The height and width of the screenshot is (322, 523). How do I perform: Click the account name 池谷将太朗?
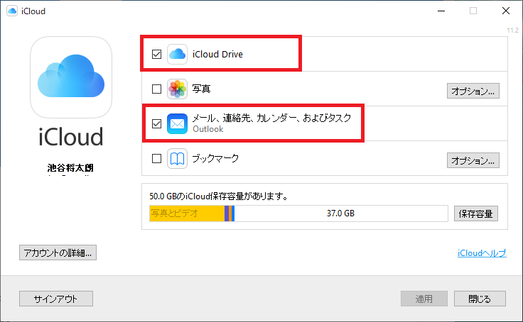(x=70, y=167)
